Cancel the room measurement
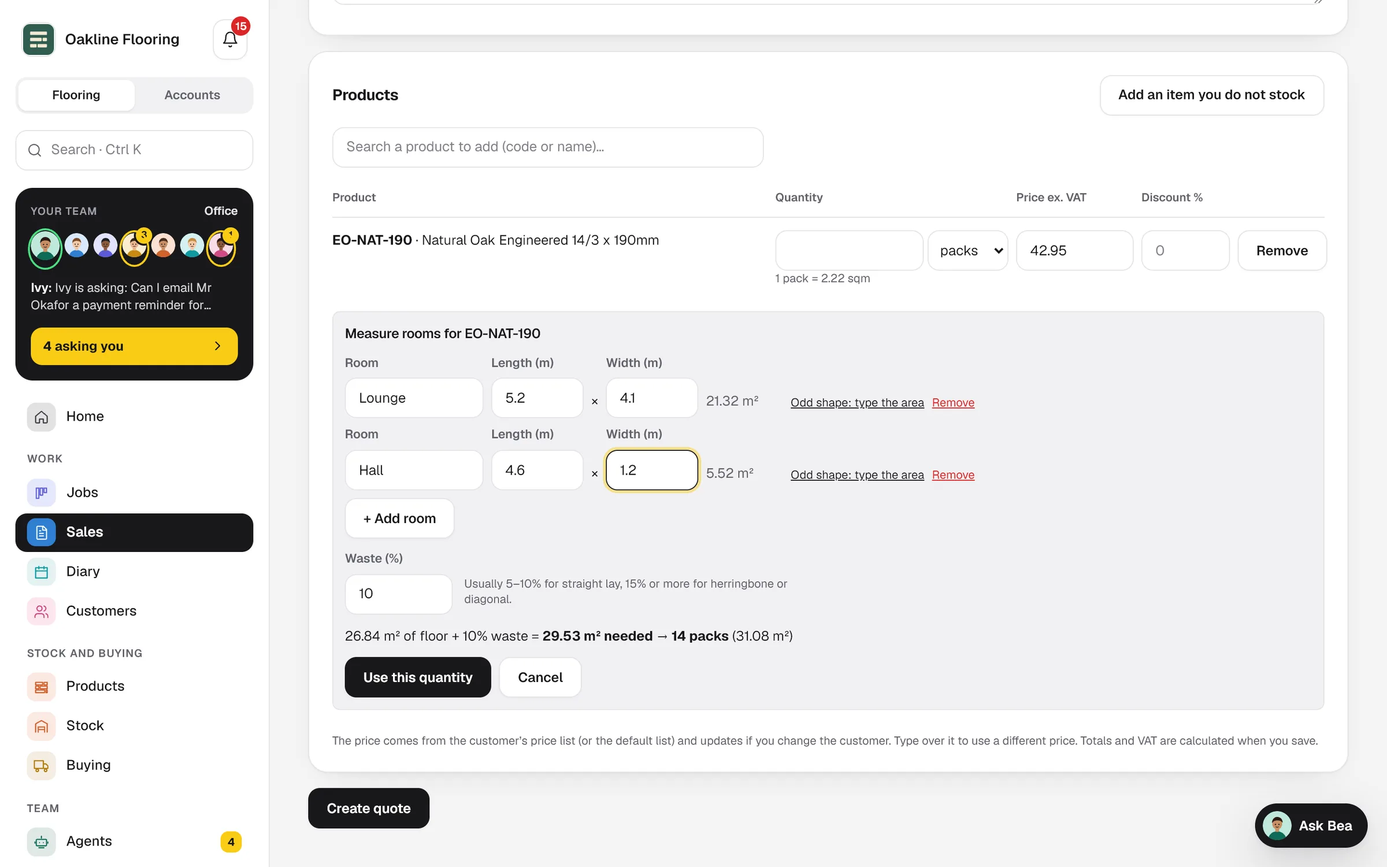This screenshot has height=867, width=1387. [540, 677]
